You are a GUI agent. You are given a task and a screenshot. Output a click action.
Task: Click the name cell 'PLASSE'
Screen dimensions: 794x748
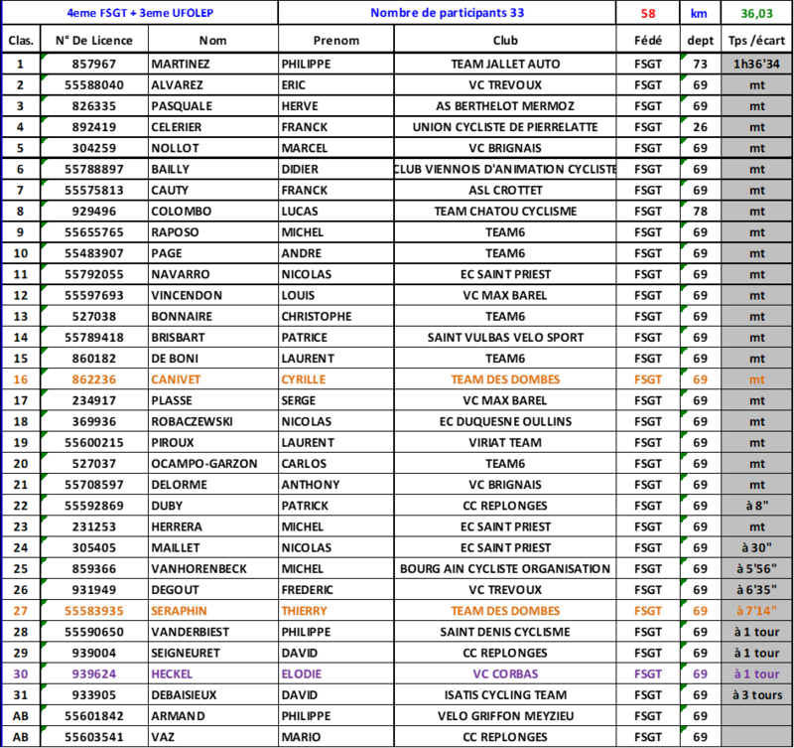213,400
